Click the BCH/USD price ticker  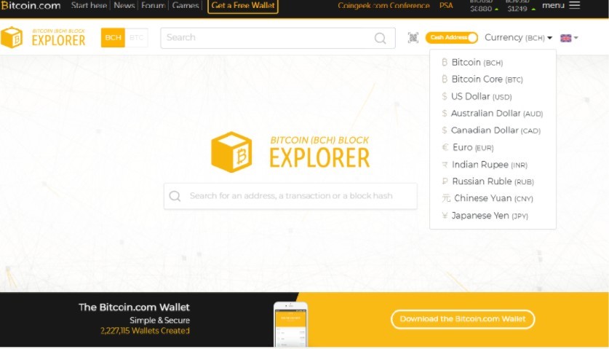521,6
